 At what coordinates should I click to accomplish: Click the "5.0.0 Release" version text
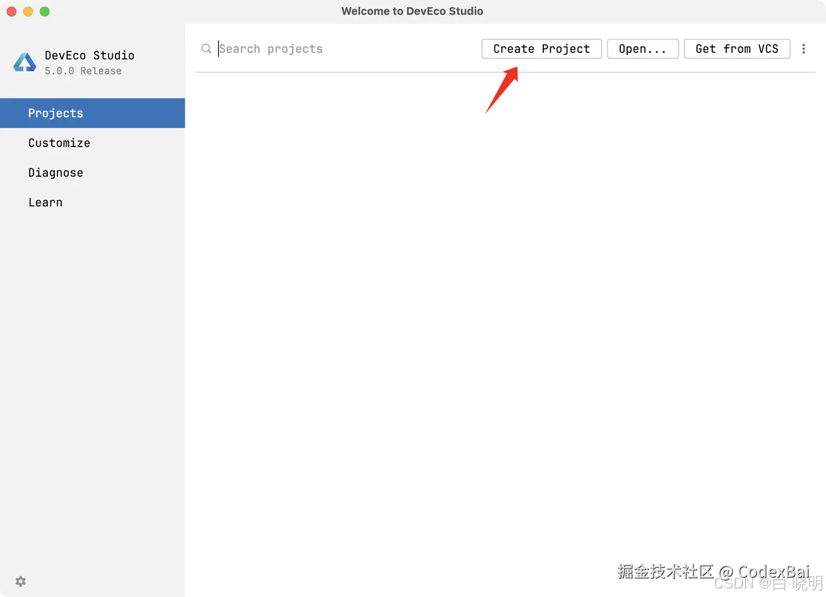point(83,71)
